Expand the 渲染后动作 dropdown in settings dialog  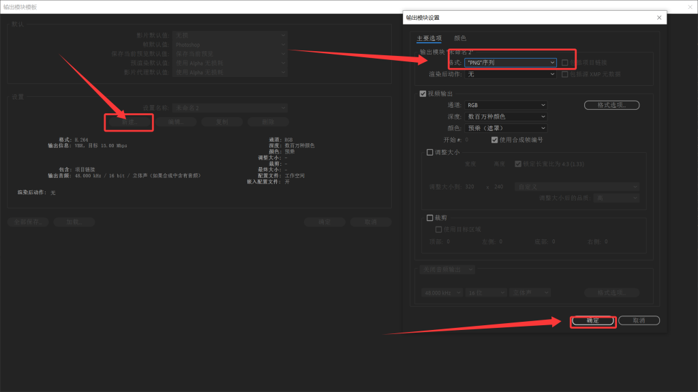point(510,74)
